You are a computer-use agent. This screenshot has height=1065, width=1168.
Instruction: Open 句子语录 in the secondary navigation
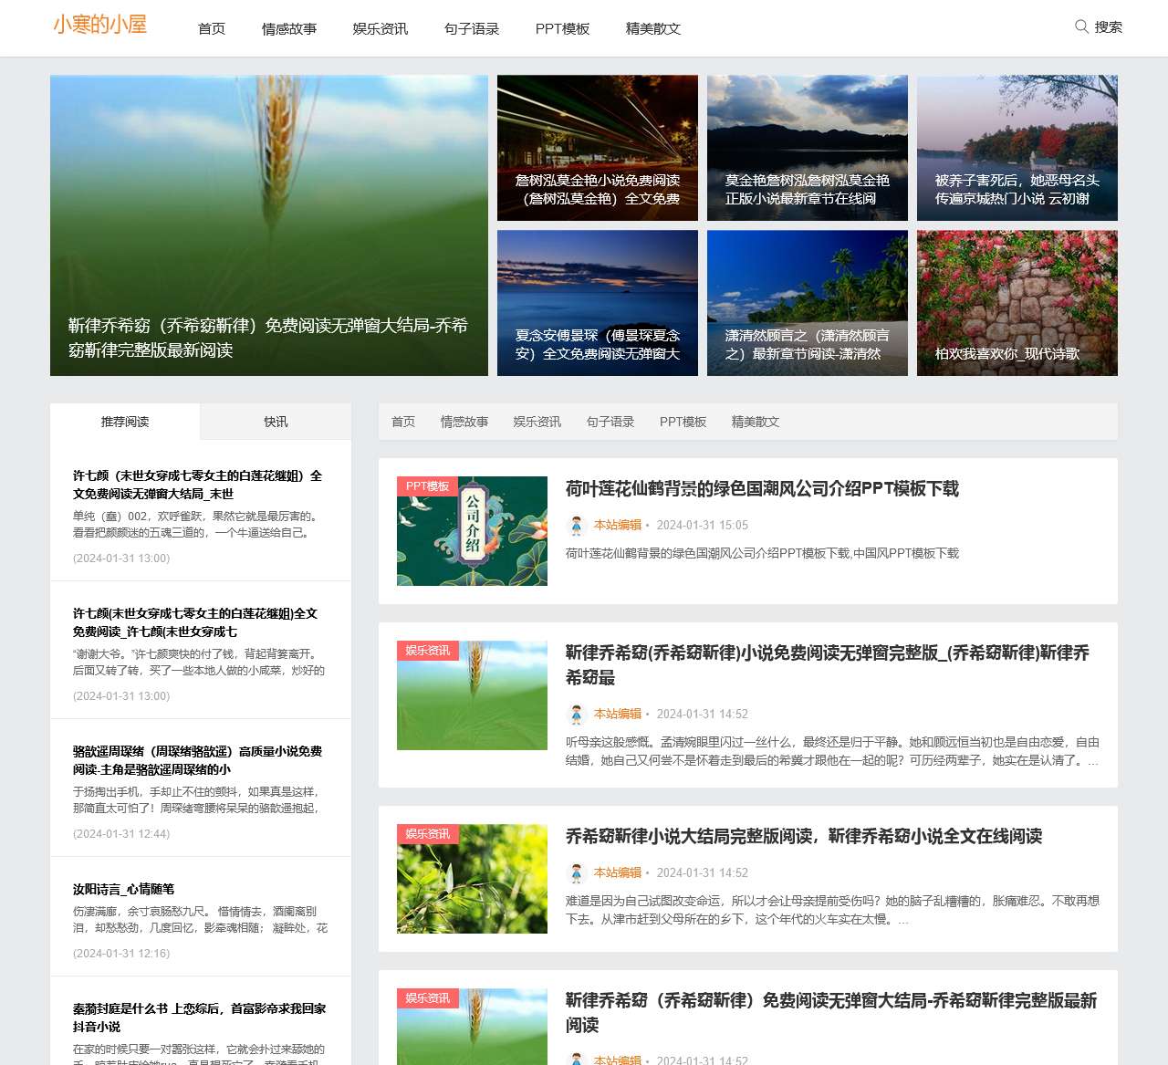click(x=610, y=422)
